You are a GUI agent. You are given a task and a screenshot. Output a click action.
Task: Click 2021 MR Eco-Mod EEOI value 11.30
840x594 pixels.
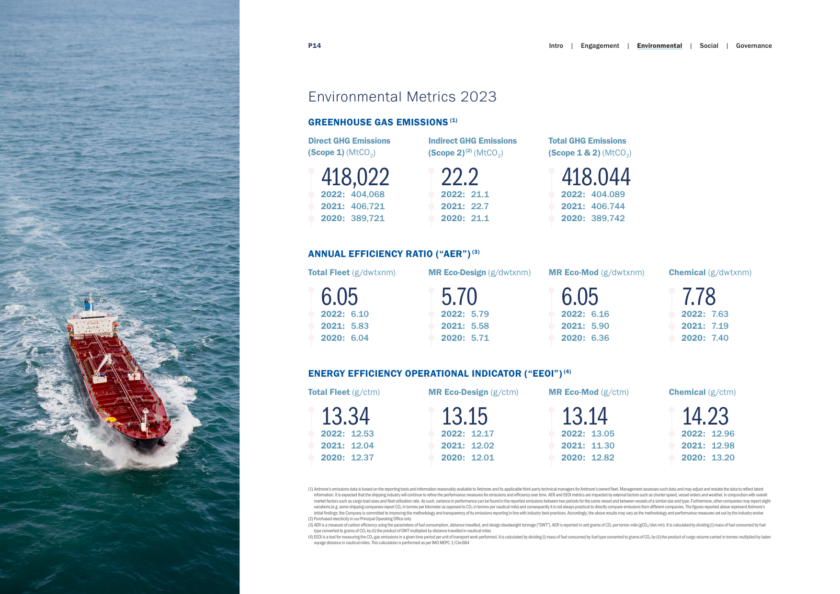[x=602, y=446]
